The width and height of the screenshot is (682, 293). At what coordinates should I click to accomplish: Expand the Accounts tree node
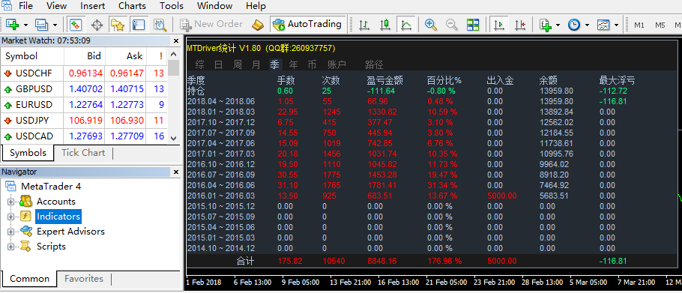(x=11, y=202)
